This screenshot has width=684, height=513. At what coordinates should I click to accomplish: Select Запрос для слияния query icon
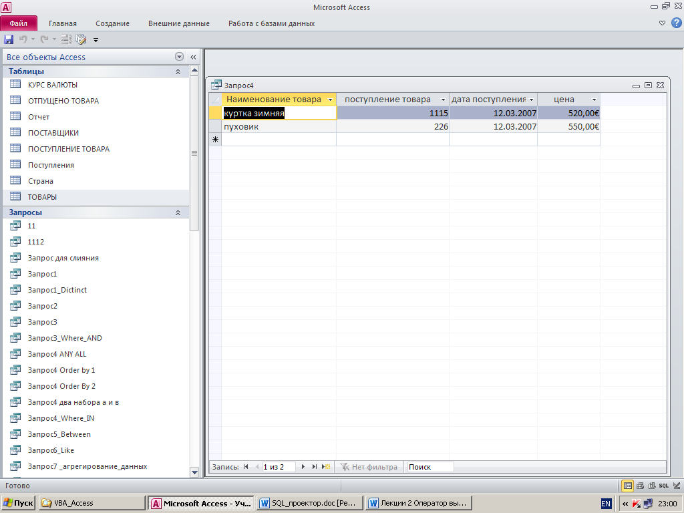pyautogui.click(x=15, y=257)
